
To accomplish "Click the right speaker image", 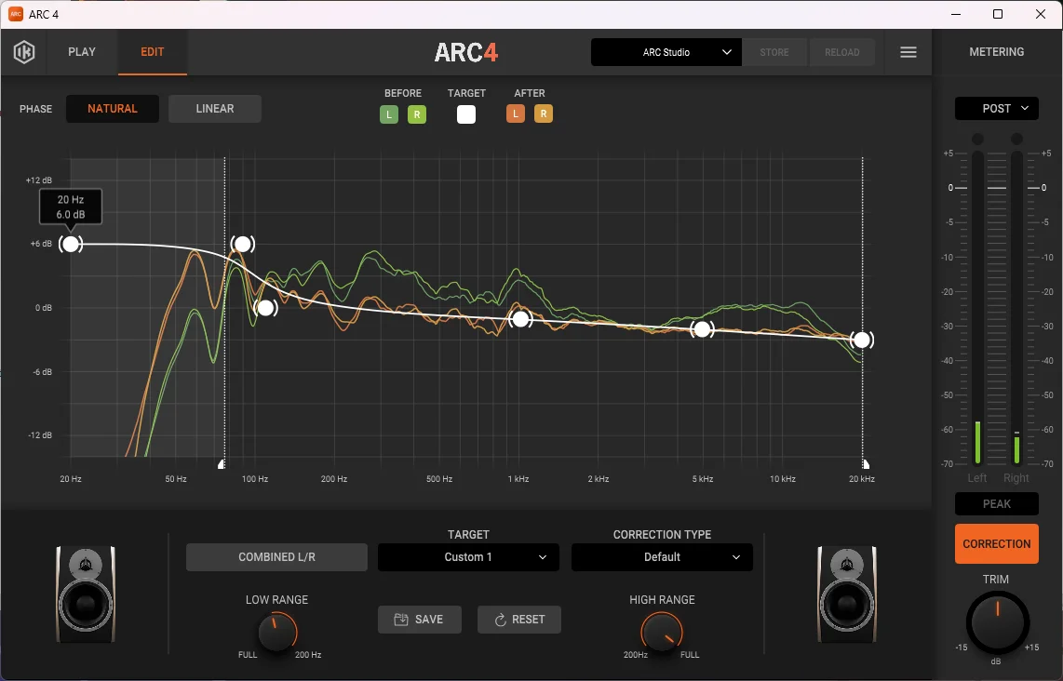I will 847,594.
